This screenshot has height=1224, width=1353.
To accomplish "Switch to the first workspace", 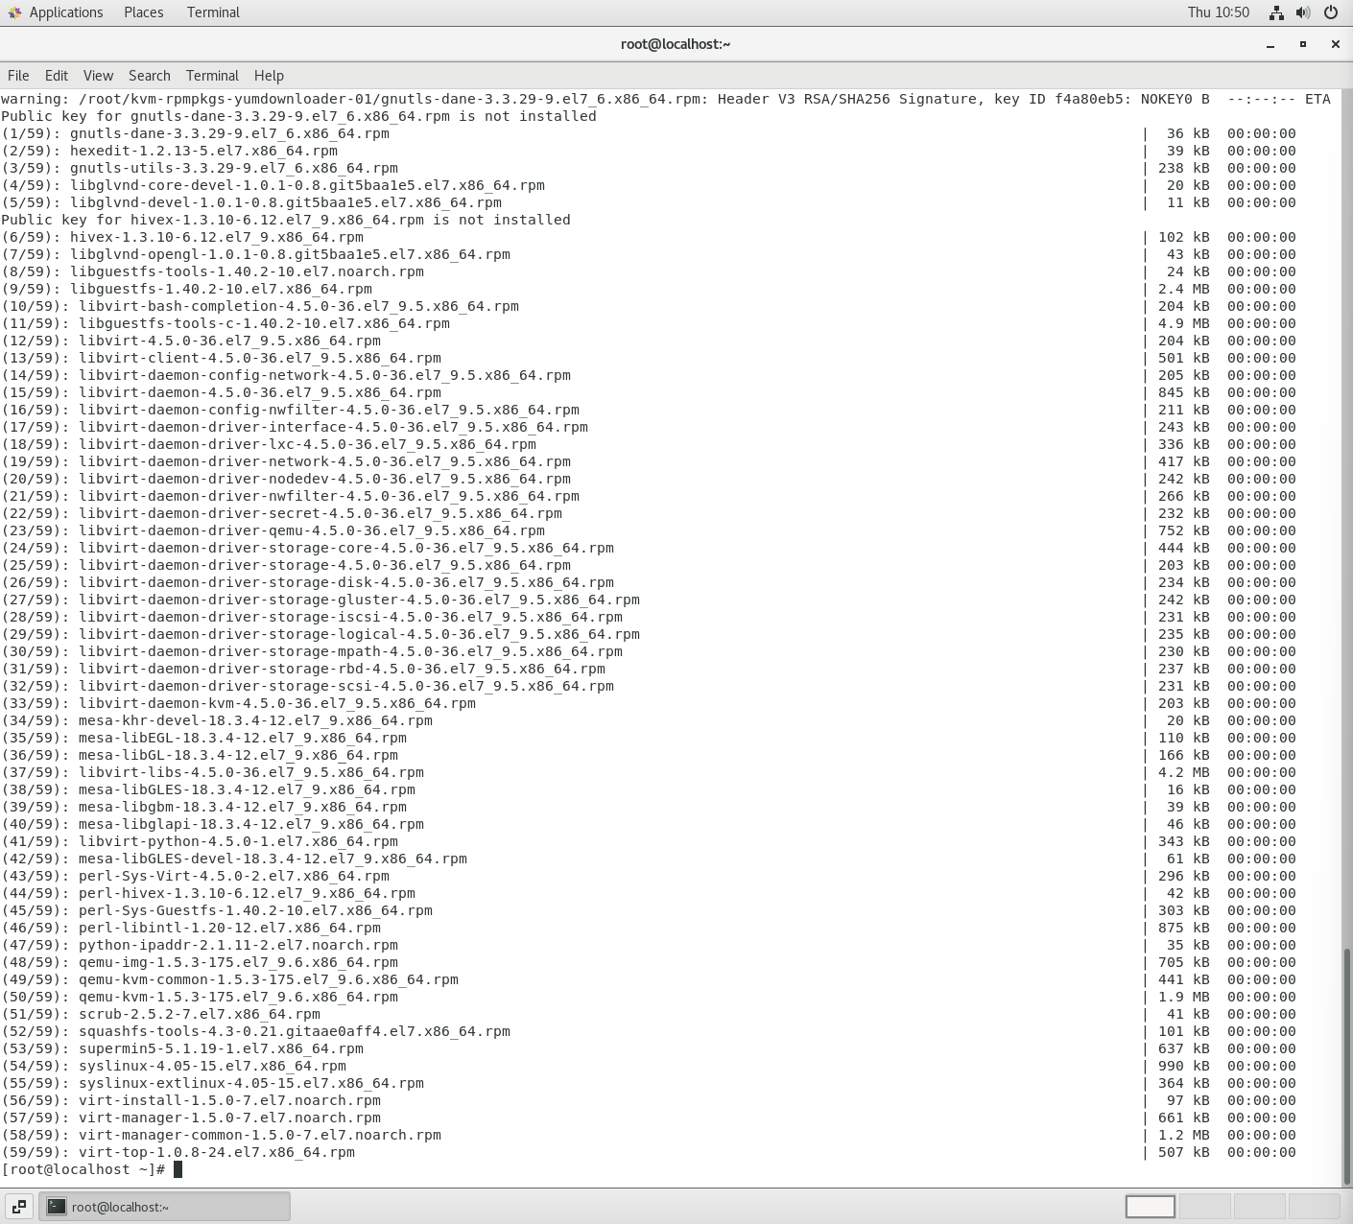I will 1150,1207.
